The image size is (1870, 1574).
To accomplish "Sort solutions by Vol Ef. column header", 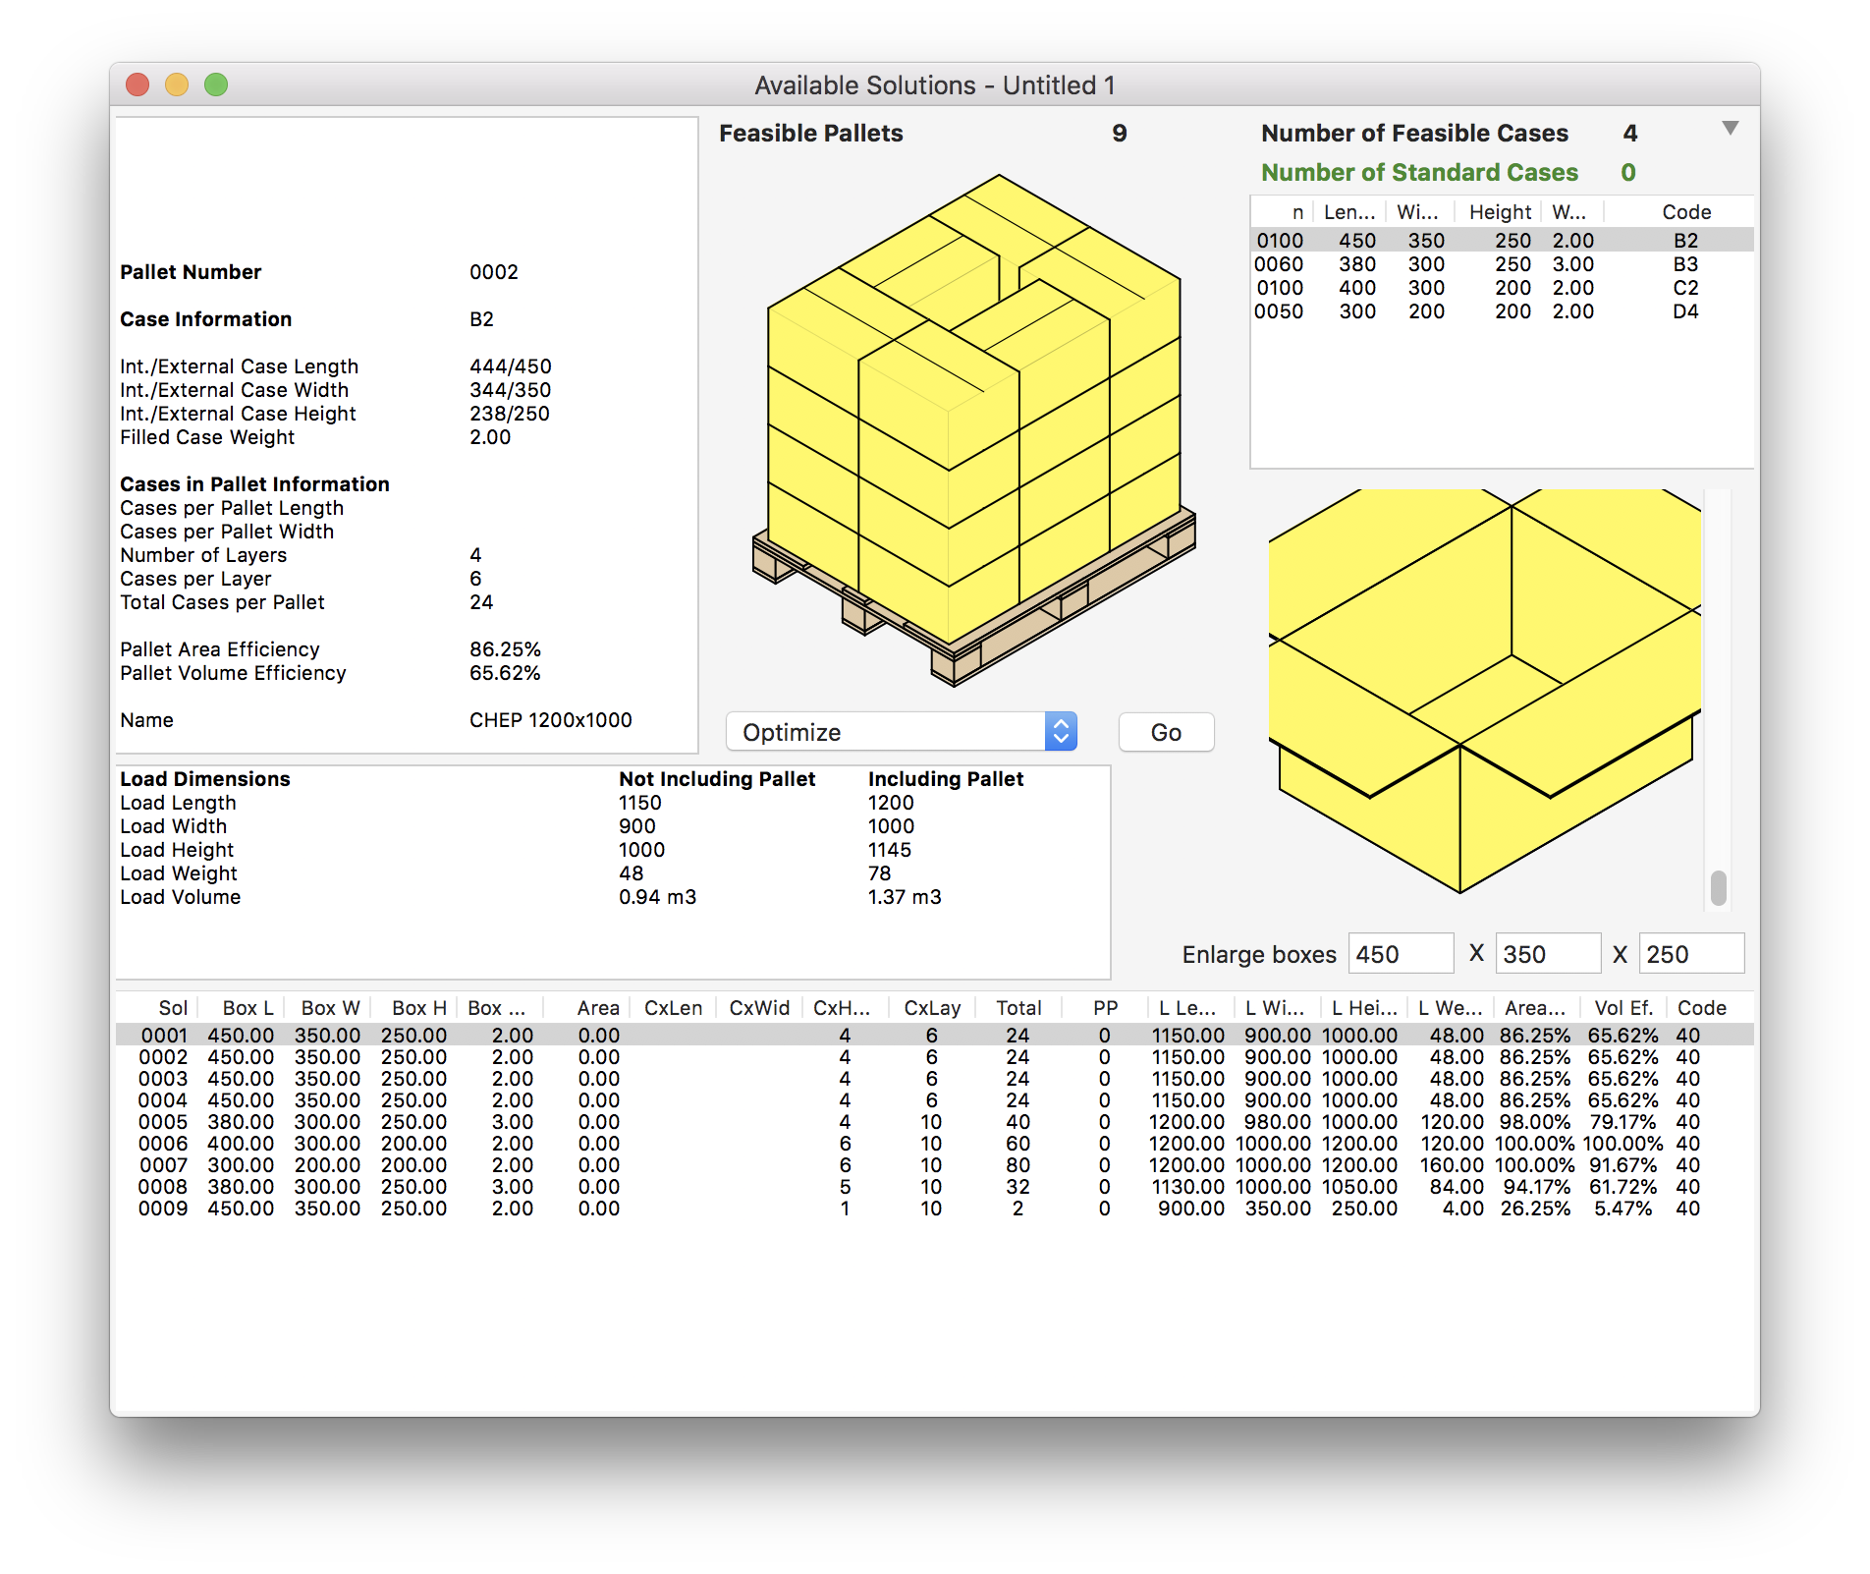I will [x=1623, y=1008].
